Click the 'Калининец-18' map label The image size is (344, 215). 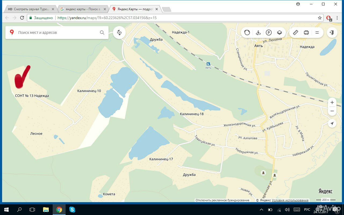(192, 114)
